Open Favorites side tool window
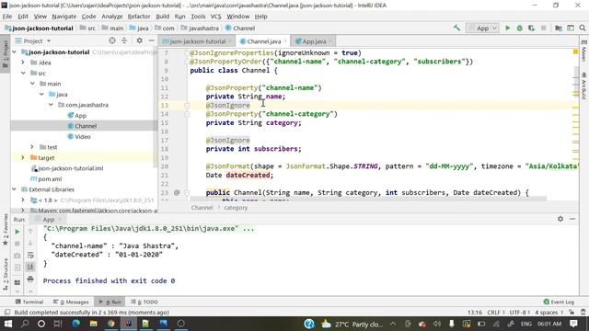Screen dimensions: 589x331 pos(6,230)
